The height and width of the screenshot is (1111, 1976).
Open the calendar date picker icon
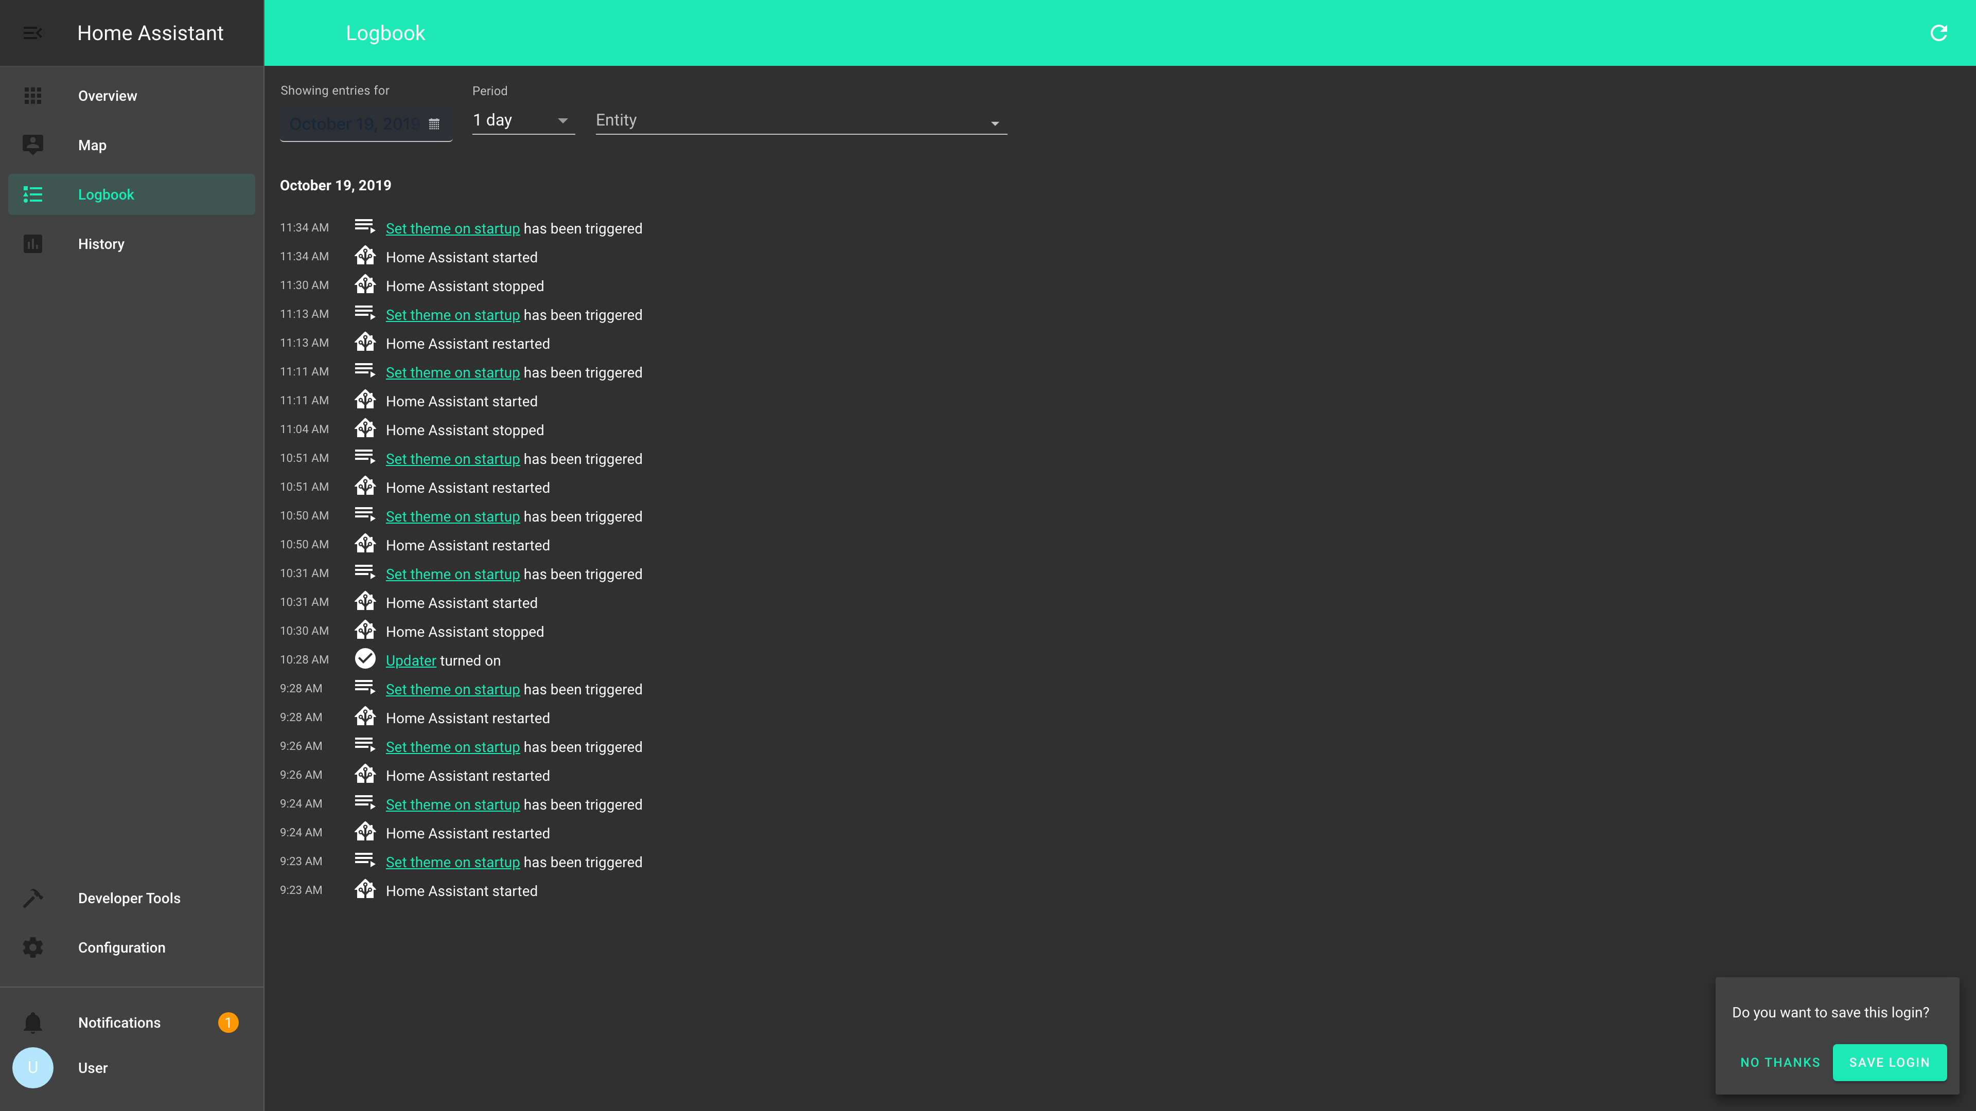point(434,124)
